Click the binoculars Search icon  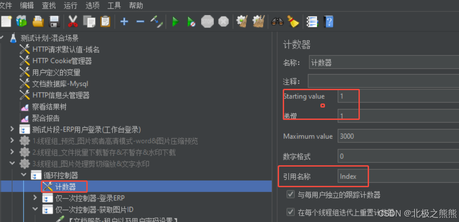coord(277,22)
